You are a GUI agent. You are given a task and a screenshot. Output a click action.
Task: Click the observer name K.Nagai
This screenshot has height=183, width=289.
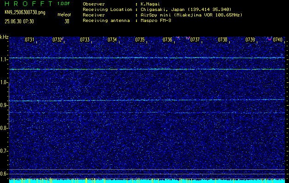point(149,4)
